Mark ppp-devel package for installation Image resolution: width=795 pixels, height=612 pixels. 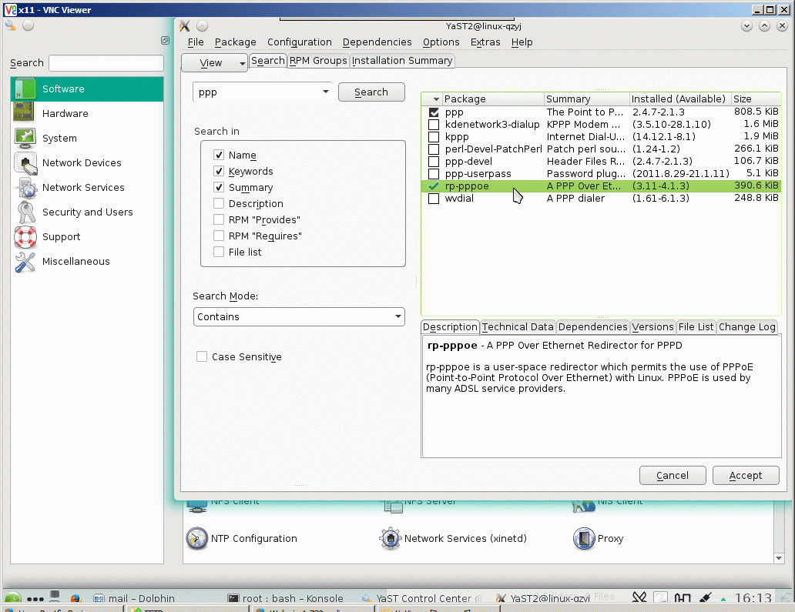434,162
